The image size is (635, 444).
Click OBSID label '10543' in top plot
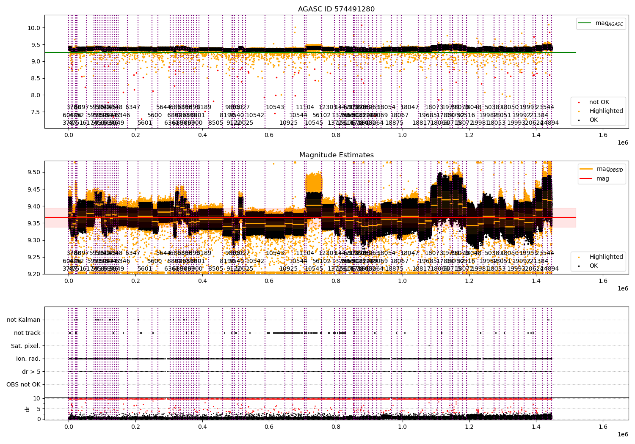coord(275,107)
